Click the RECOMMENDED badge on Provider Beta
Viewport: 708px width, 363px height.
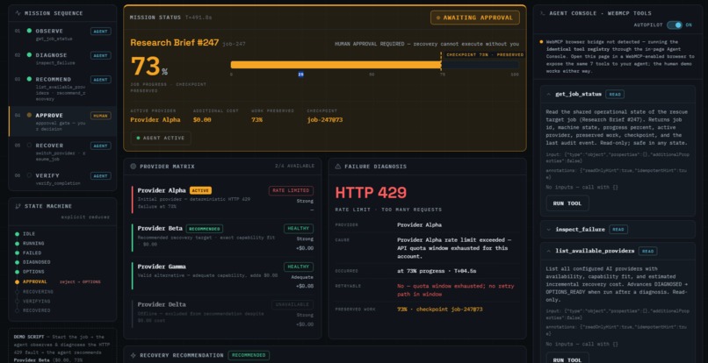click(x=205, y=229)
